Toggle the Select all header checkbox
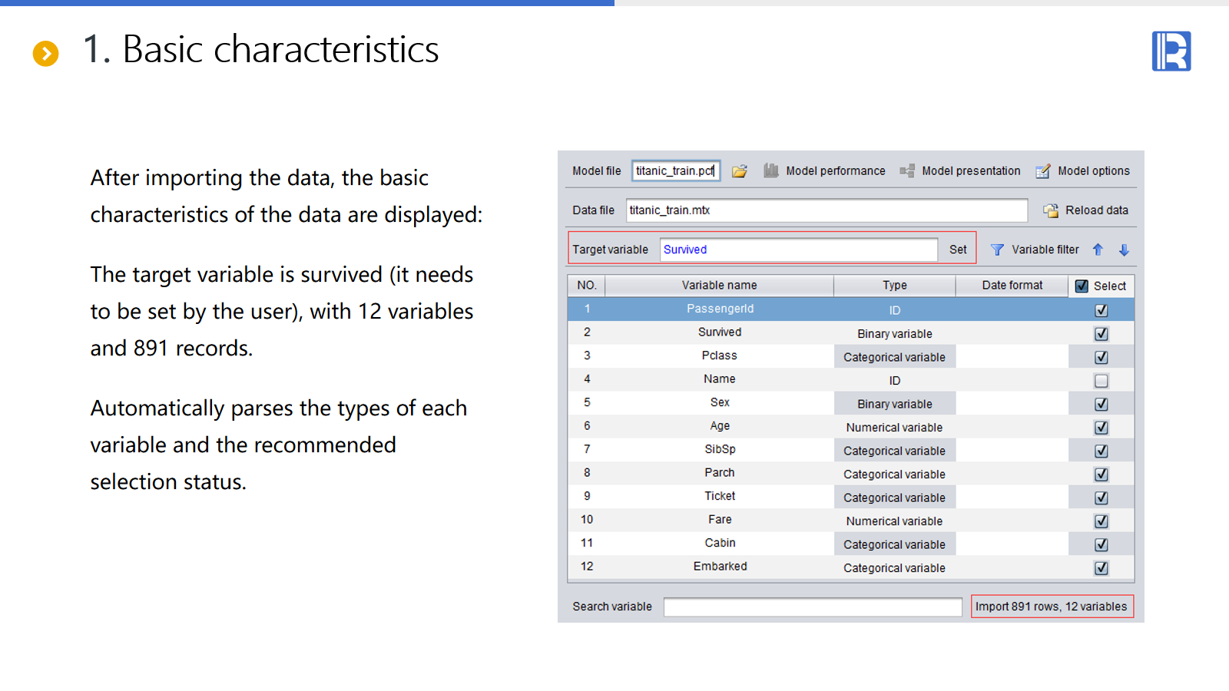Image resolution: width=1229 pixels, height=691 pixels. pos(1082,286)
